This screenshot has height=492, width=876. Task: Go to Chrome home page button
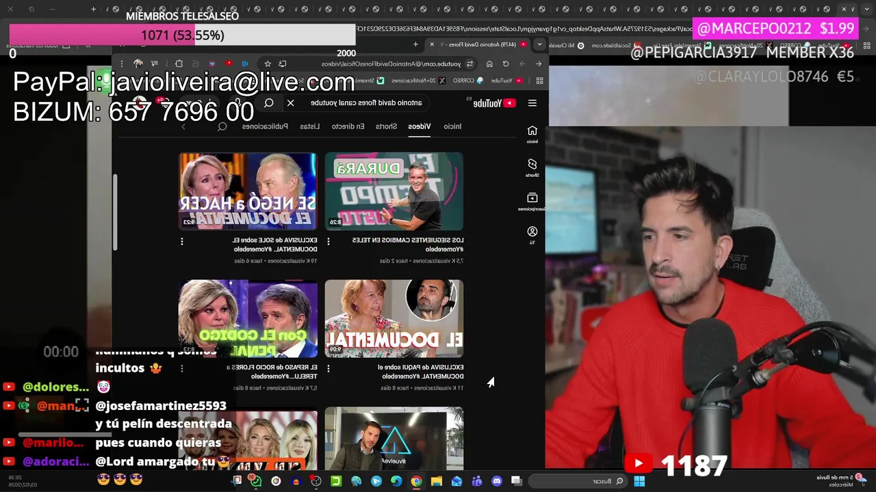click(489, 64)
